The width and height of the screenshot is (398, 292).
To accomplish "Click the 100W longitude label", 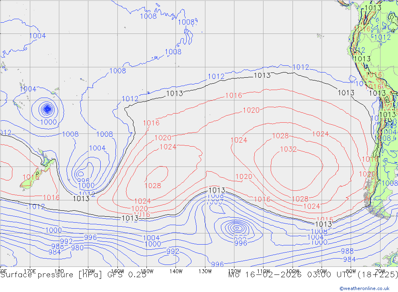I will tap(293, 271).
